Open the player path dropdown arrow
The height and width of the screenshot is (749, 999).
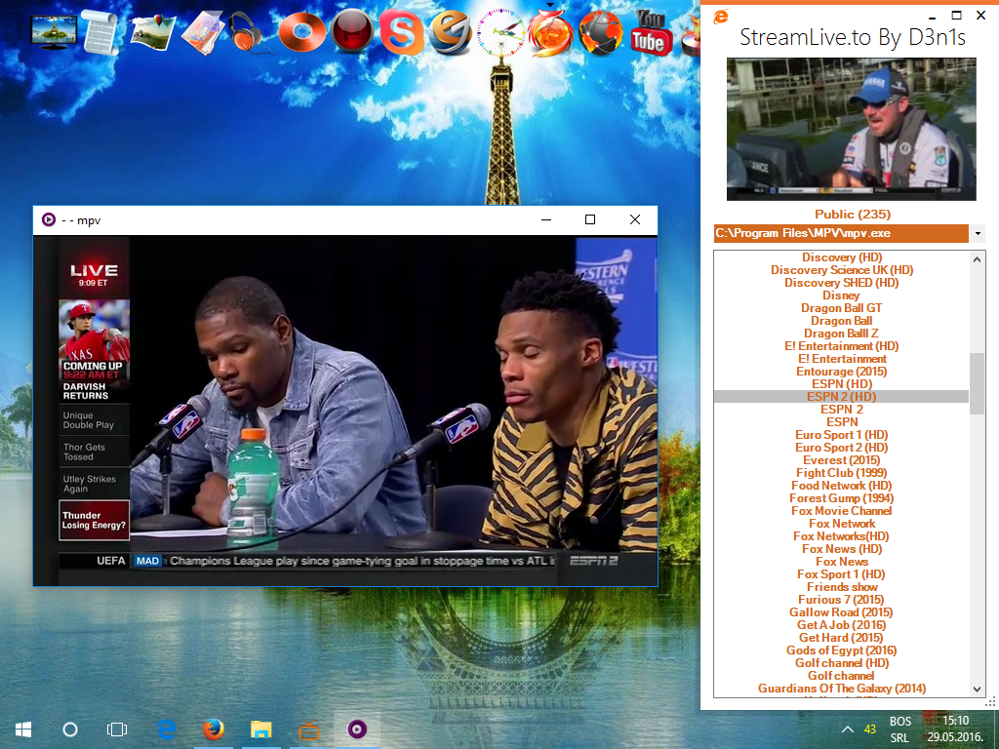[x=978, y=234]
